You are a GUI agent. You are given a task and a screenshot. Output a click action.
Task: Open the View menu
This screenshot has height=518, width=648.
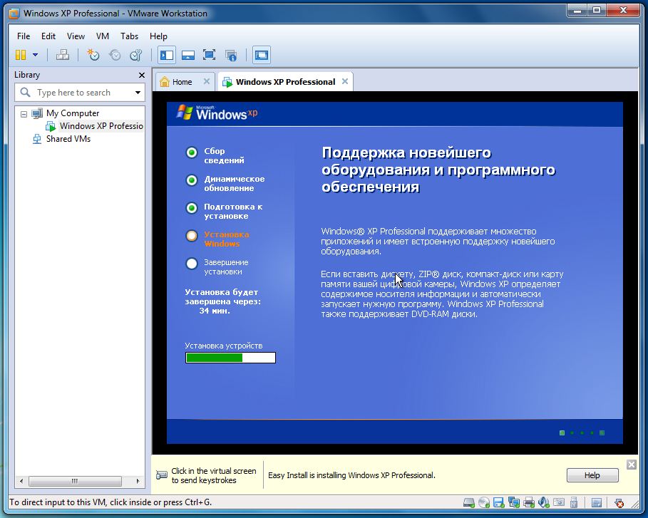point(76,36)
